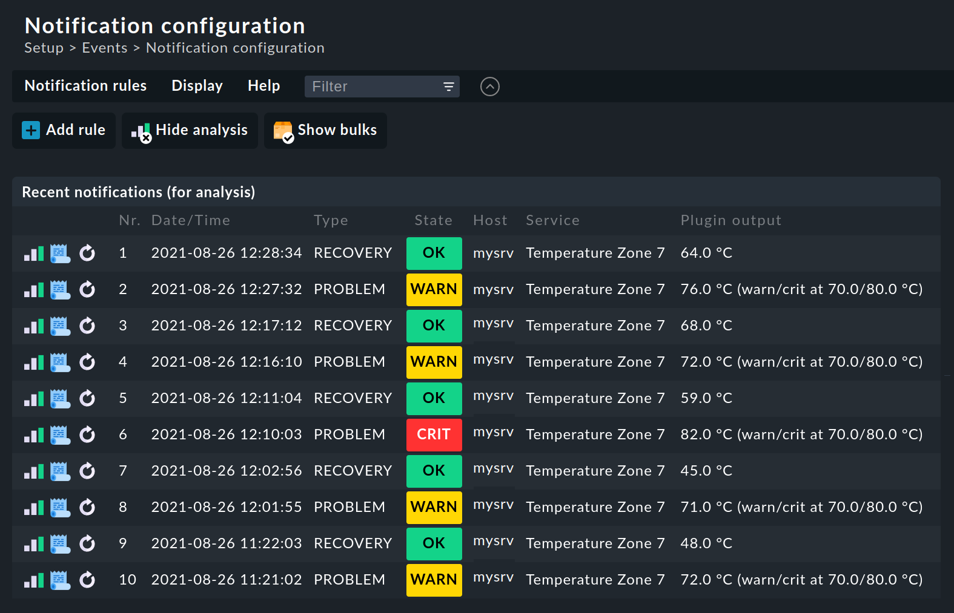Replay notification from 12:01:55

point(87,507)
